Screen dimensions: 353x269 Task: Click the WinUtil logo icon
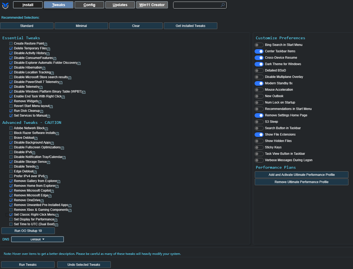click(x=5, y=5)
